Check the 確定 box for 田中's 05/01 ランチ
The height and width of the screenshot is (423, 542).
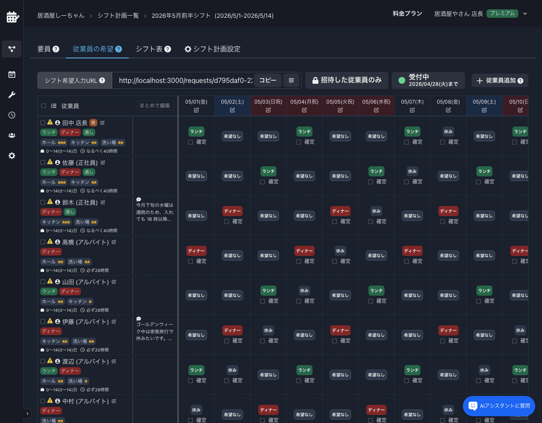pyautogui.click(x=191, y=142)
